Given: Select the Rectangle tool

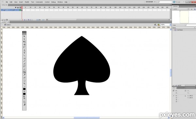Looking at the screenshot, I should pos(24,58).
